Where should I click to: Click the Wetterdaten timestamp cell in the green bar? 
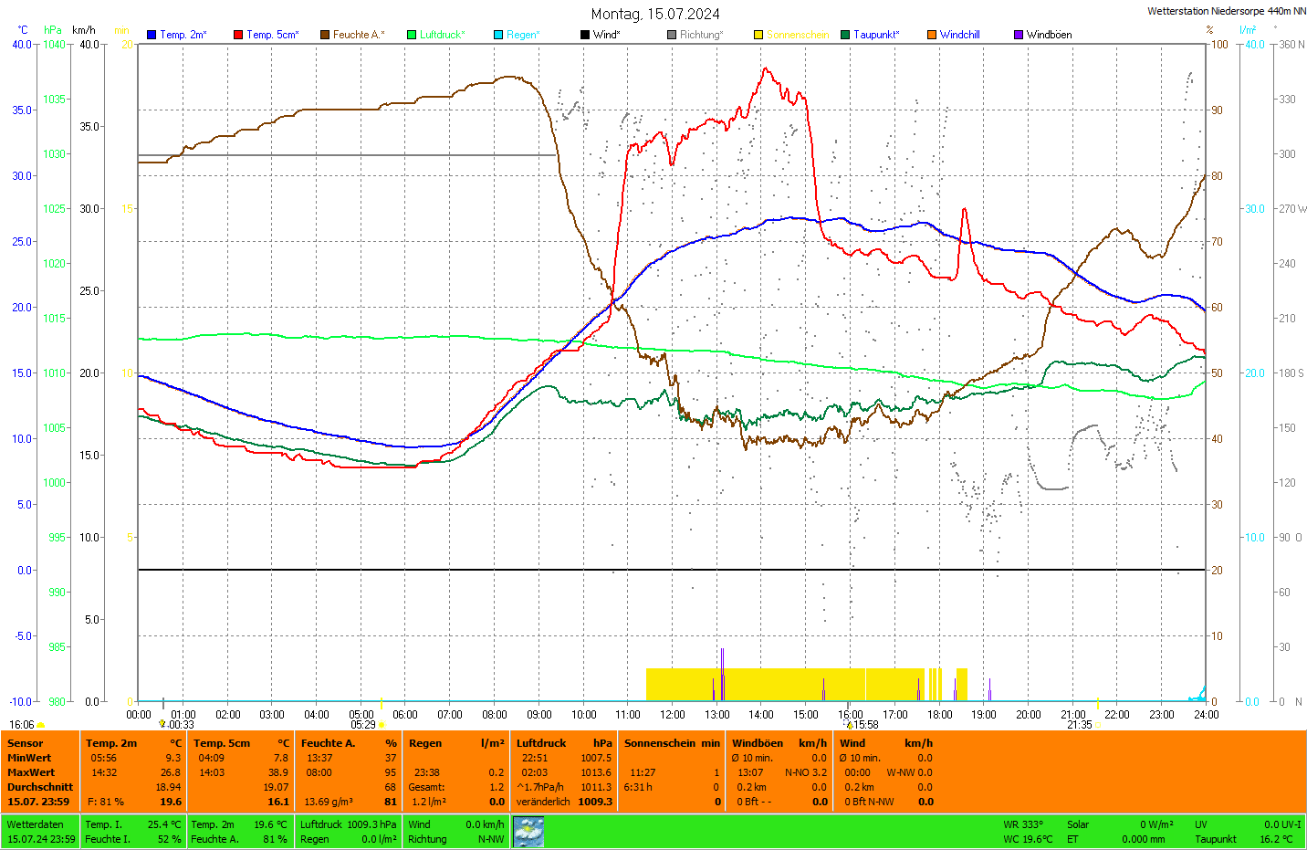click(x=40, y=832)
